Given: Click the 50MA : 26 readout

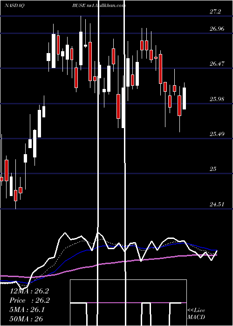Looking at the screenshot, I should (x=26, y=319).
